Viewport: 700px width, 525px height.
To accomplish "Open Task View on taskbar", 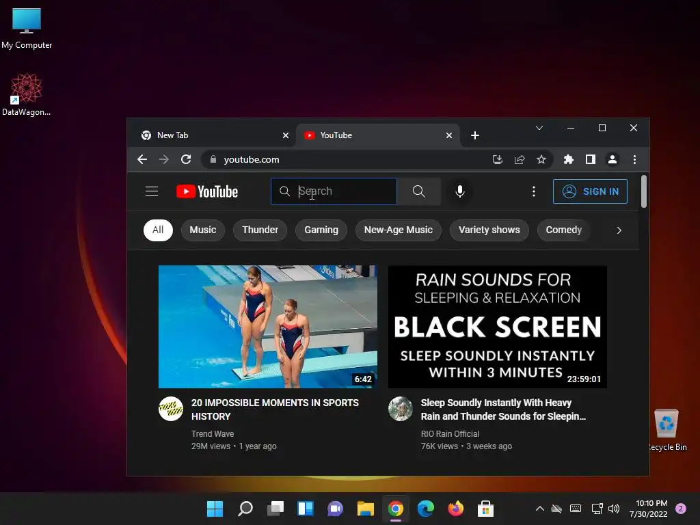I will (x=275, y=509).
